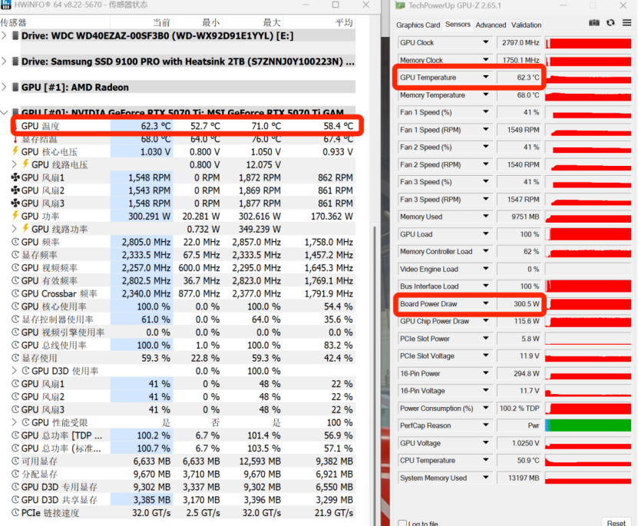Click the GPU-Z refresh icon
The height and width of the screenshot is (526, 638).
[x=610, y=23]
